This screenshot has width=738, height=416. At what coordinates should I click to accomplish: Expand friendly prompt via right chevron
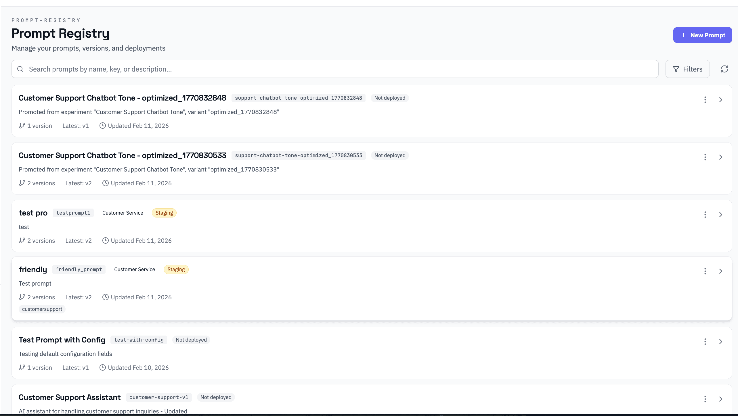point(720,271)
